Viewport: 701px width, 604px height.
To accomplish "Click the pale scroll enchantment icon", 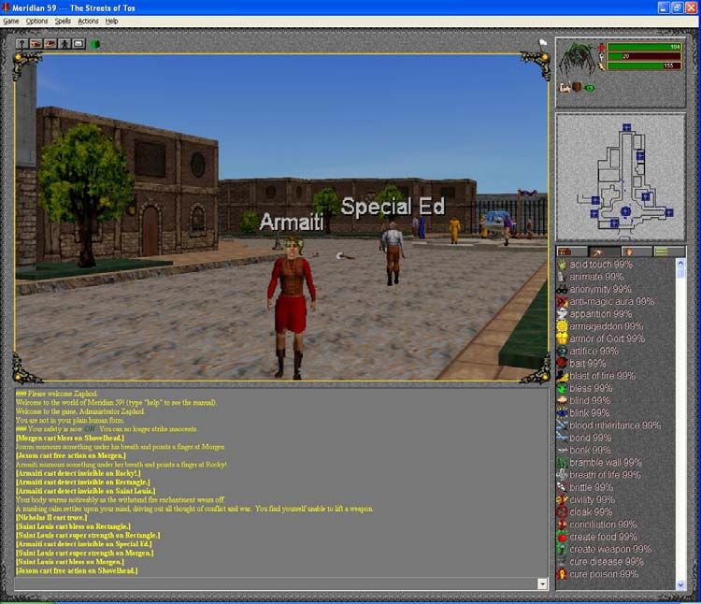I will coord(565,88).
